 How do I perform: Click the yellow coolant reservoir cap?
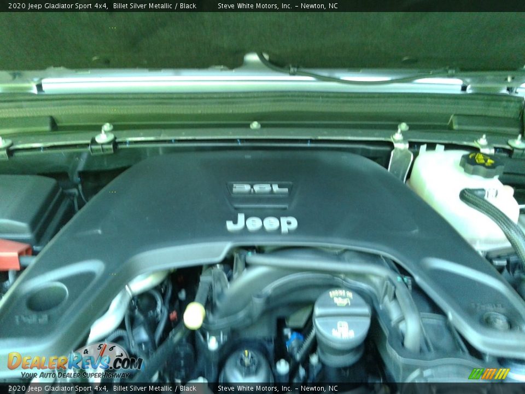(481, 162)
